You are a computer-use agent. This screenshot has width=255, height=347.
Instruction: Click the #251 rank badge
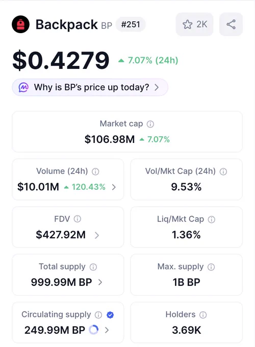pyautogui.click(x=131, y=24)
